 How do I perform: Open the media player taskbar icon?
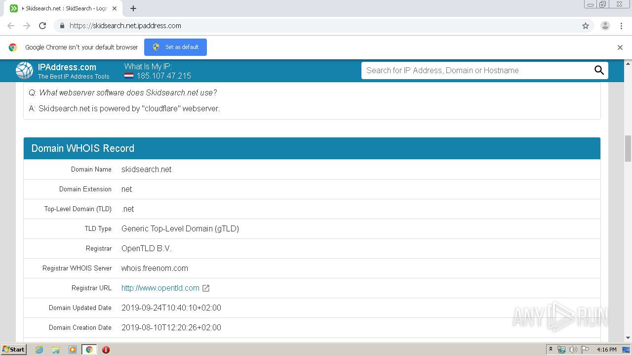click(x=73, y=350)
